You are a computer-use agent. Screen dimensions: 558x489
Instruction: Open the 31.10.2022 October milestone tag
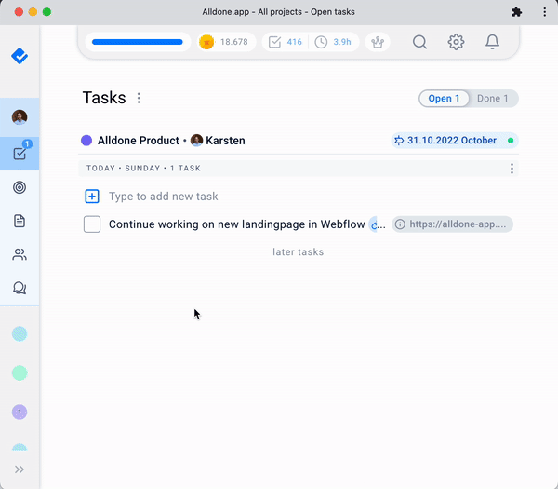[455, 141]
